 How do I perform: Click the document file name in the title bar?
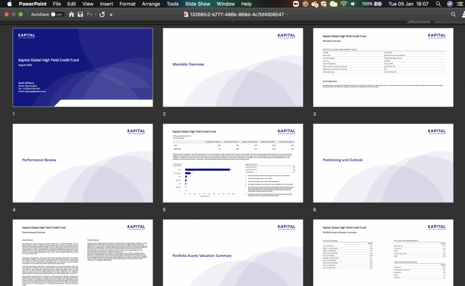[237, 14]
